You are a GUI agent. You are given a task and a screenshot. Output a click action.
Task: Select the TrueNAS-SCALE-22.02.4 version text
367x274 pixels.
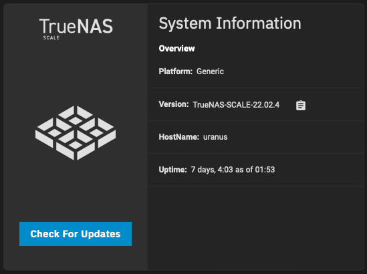tap(236, 105)
